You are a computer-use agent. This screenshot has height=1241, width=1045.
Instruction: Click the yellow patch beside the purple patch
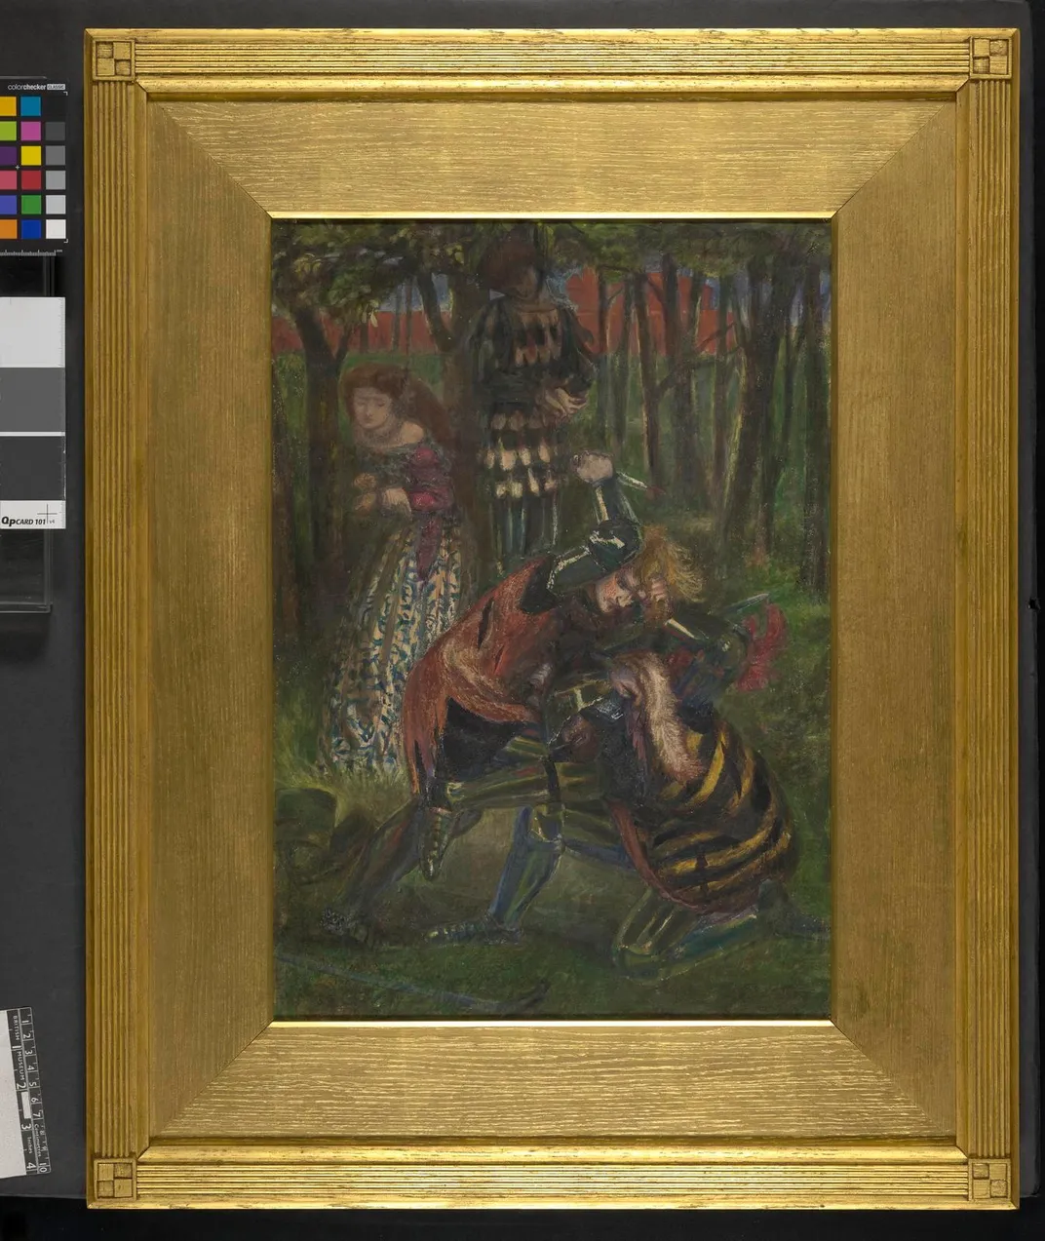pyautogui.click(x=30, y=155)
